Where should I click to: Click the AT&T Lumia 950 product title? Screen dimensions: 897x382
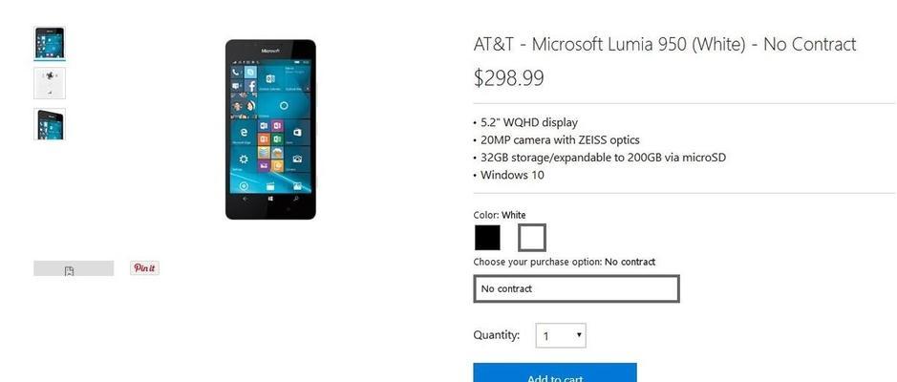(x=665, y=44)
